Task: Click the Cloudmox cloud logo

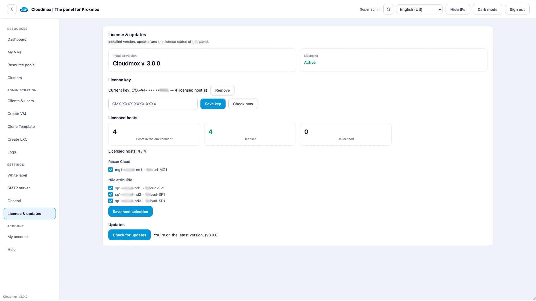Action: 24,9
